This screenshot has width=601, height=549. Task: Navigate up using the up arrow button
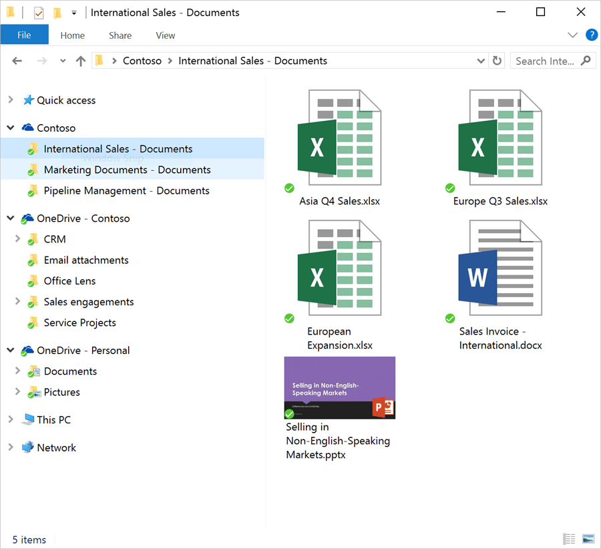point(80,60)
